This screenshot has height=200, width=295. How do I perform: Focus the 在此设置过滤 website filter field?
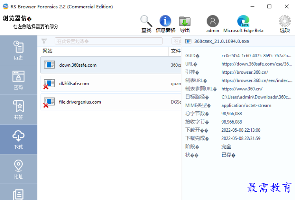click(109, 41)
